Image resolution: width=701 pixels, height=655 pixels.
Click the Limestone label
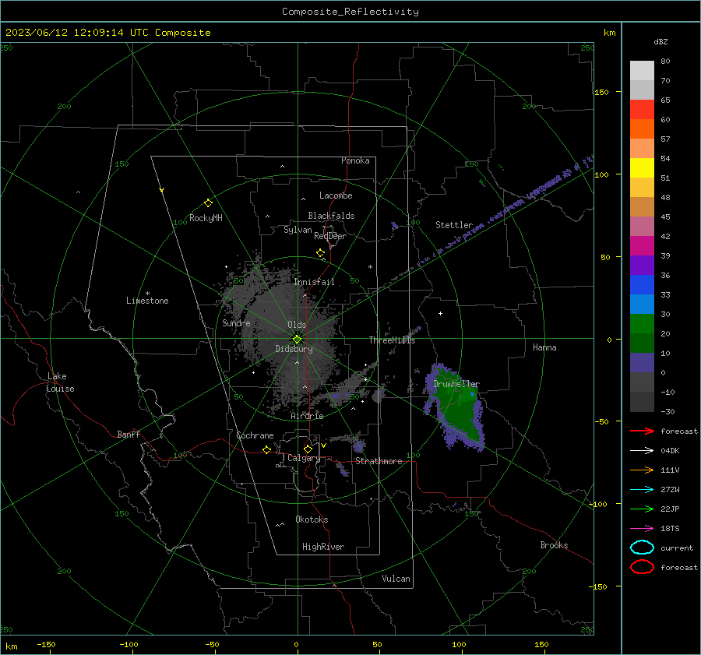(147, 301)
